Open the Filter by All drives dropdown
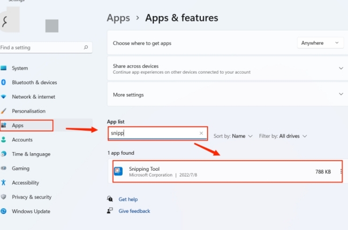The image size is (348, 230). 283,136
